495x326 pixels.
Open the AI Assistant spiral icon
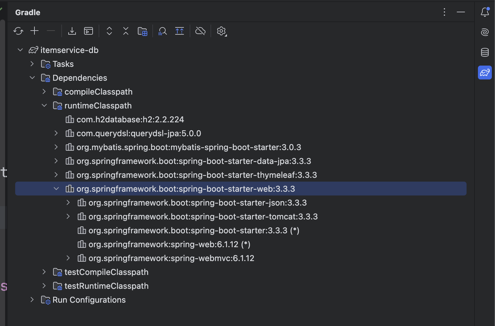[x=485, y=32]
